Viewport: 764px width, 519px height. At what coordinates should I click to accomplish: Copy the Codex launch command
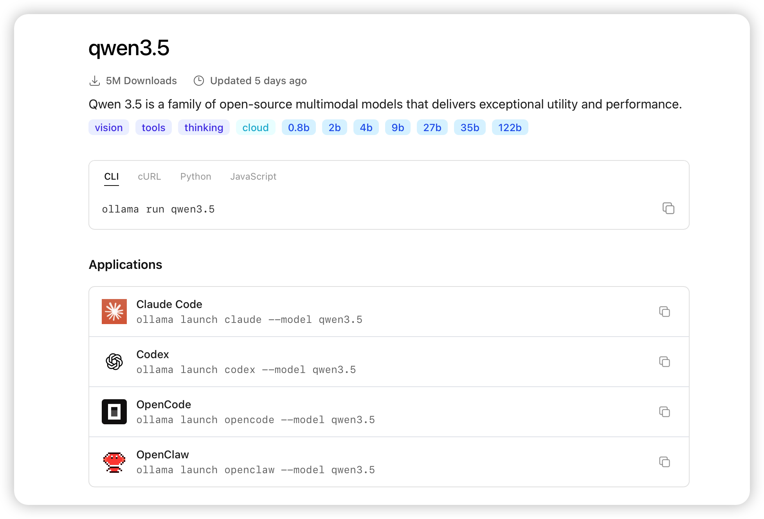[664, 362]
